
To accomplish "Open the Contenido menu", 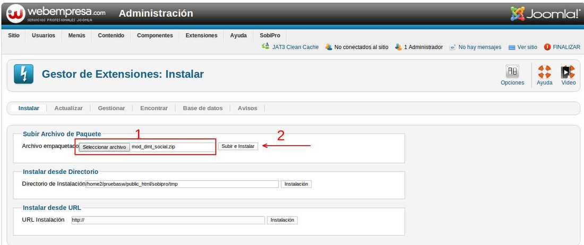I will tap(111, 36).
